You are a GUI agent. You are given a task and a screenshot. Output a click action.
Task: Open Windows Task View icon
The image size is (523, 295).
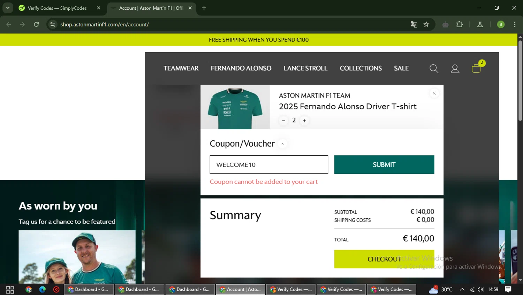(10, 289)
